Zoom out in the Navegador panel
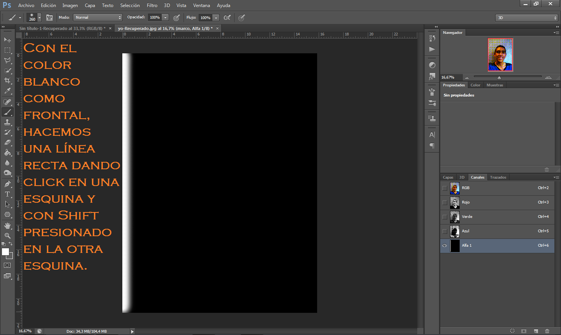 click(467, 77)
